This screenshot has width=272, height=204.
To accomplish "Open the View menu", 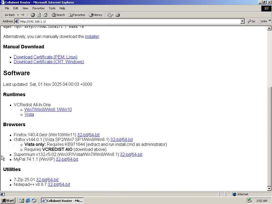I will click(25, 8).
